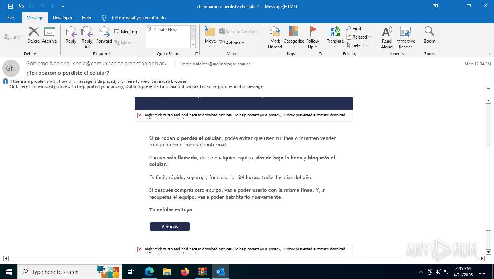Open the More respond options dropdown
Image resolution: width=494 pixels, height=279 pixels.
click(125, 43)
